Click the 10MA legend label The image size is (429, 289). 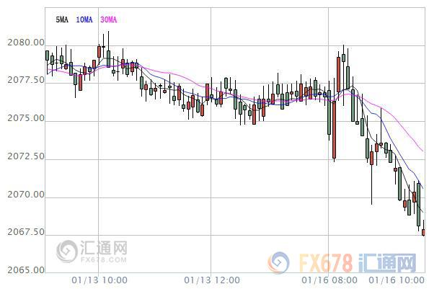click(84, 19)
